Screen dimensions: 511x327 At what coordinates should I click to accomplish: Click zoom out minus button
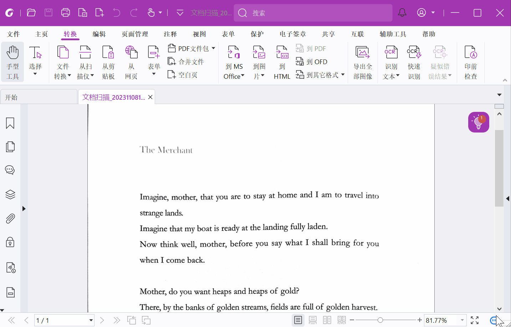(x=352, y=320)
